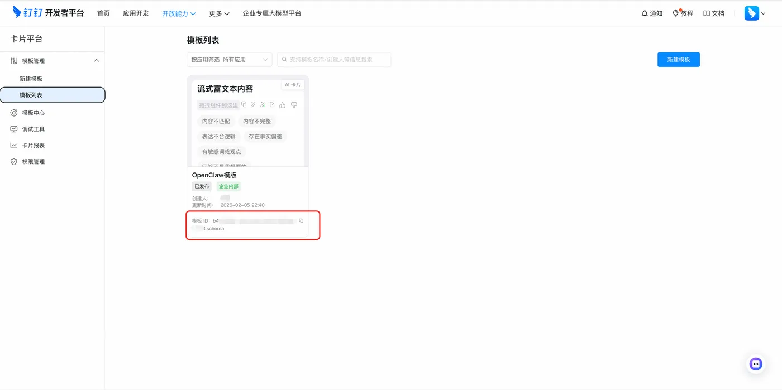
Task: Expand the 更多 dropdown menu
Action: point(219,13)
